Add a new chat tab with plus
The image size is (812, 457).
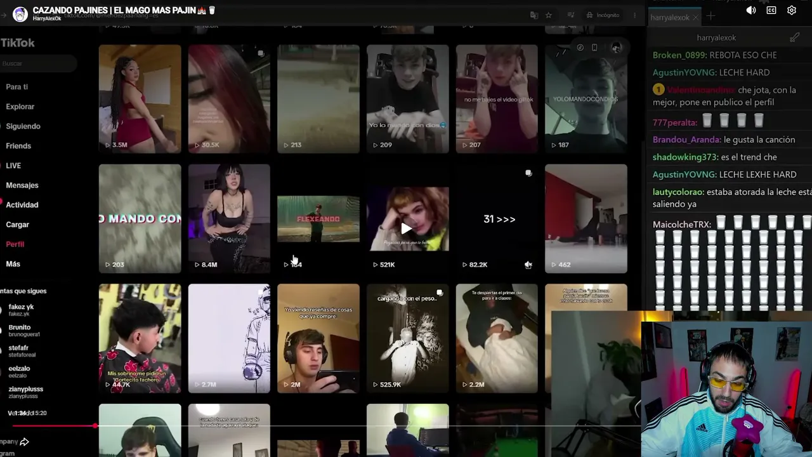(710, 17)
